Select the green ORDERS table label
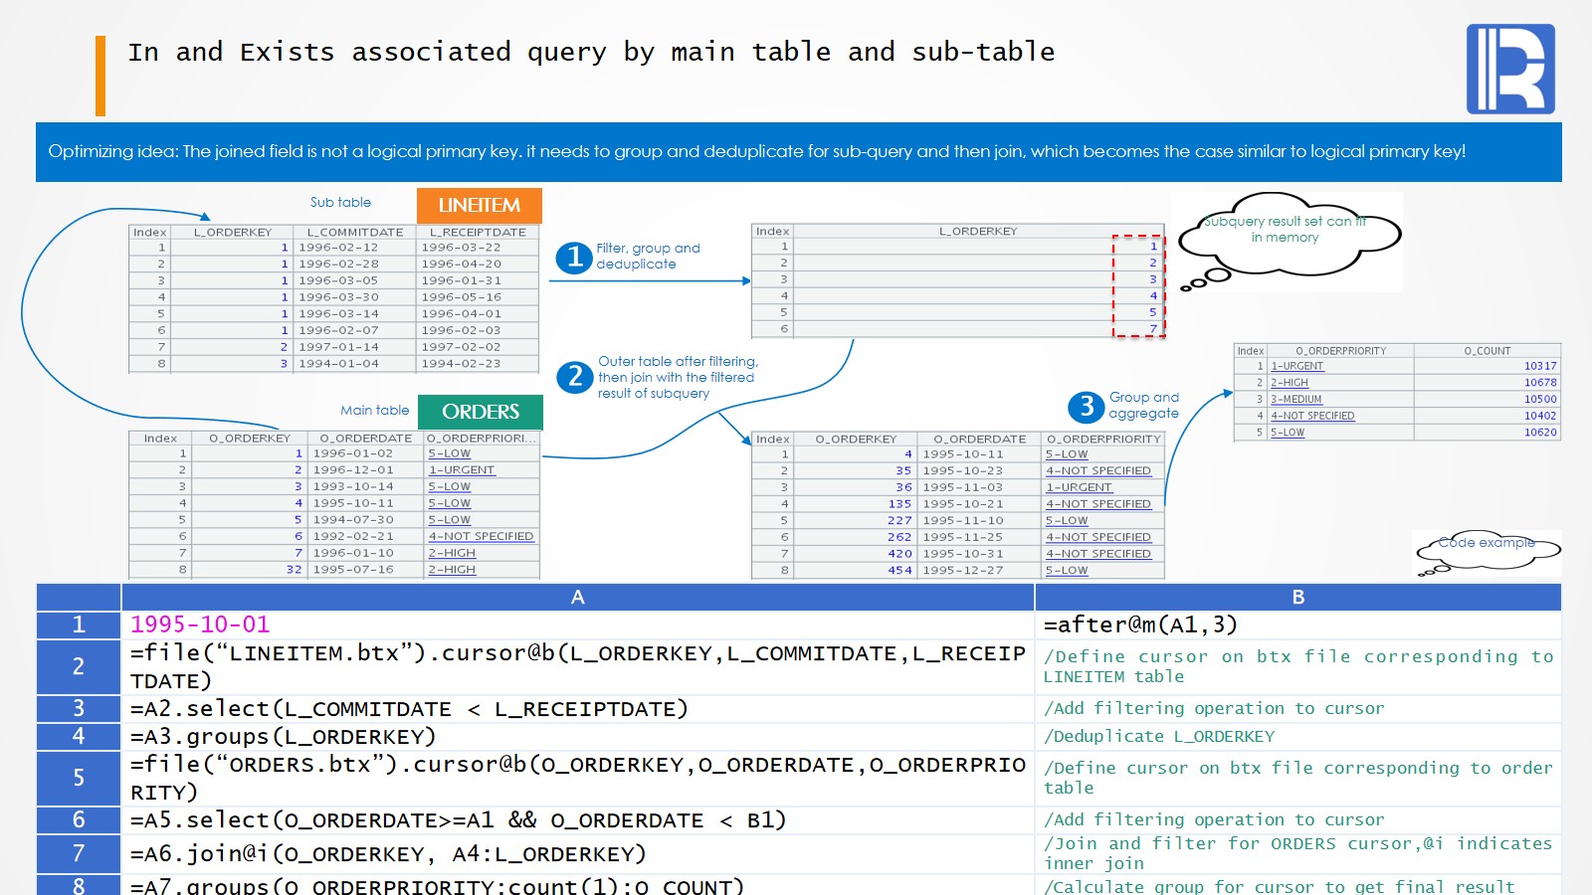This screenshot has height=895, width=1592. pos(480,412)
